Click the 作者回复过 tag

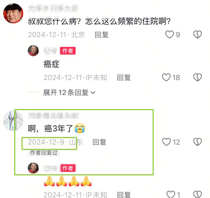tap(44, 153)
